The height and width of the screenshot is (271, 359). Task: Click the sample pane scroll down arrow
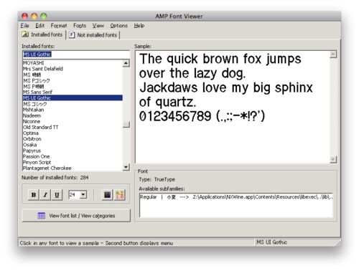point(333,159)
